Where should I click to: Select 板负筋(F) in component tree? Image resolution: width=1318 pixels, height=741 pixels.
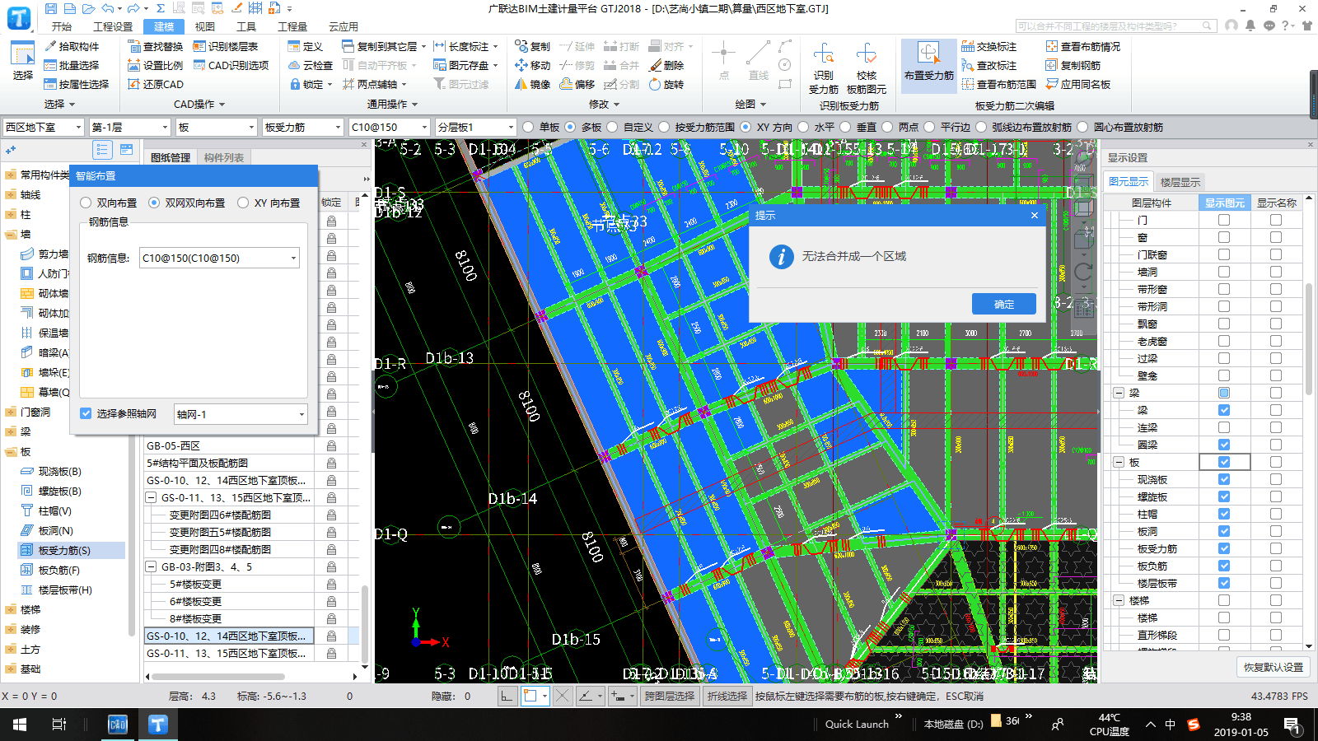[x=59, y=570]
